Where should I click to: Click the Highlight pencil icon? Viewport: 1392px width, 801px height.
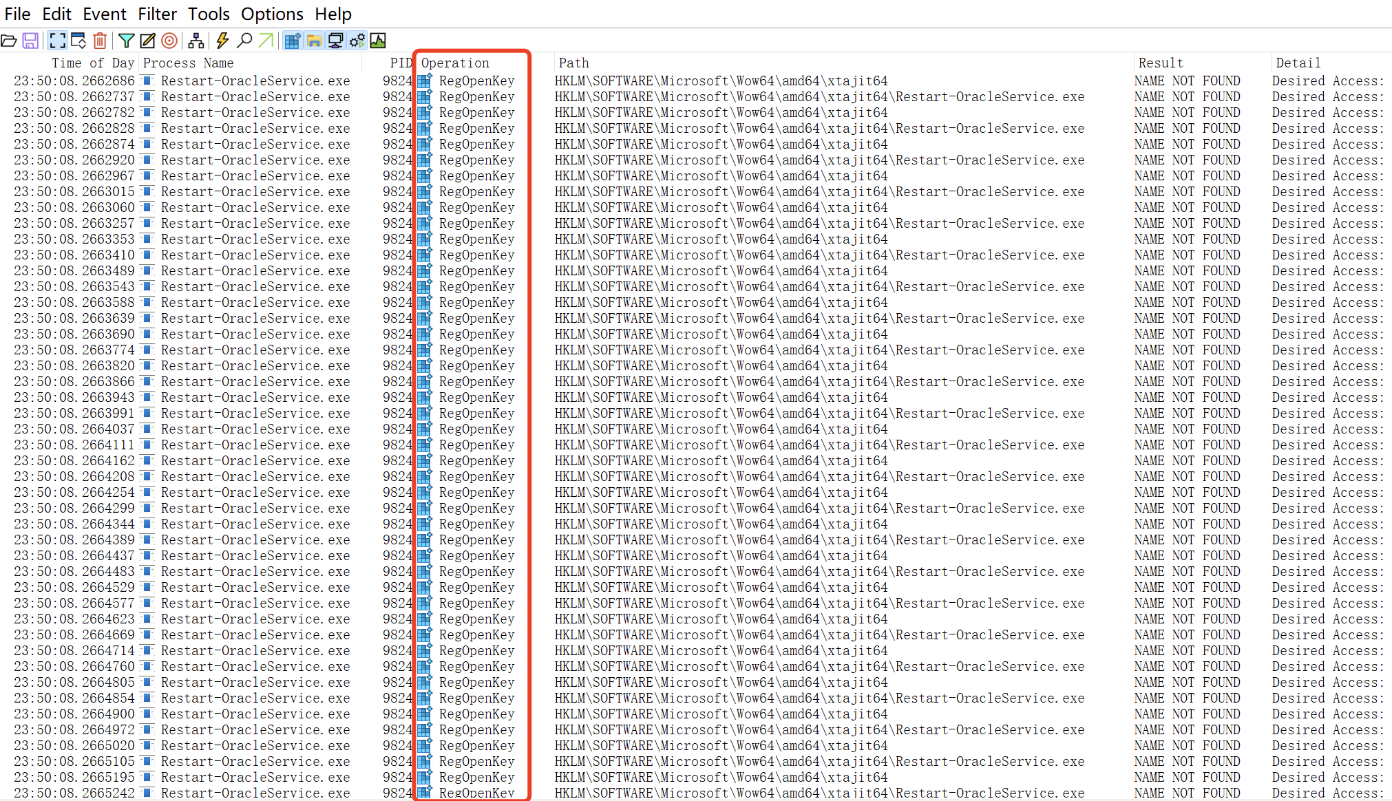147,41
